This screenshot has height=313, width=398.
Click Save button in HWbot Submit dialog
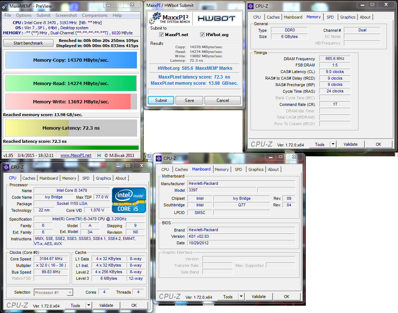tap(189, 100)
